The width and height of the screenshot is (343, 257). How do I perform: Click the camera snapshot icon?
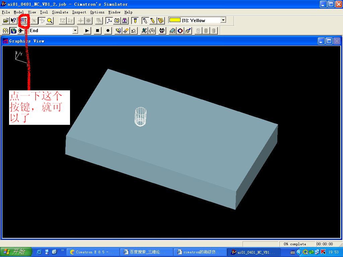117,20
